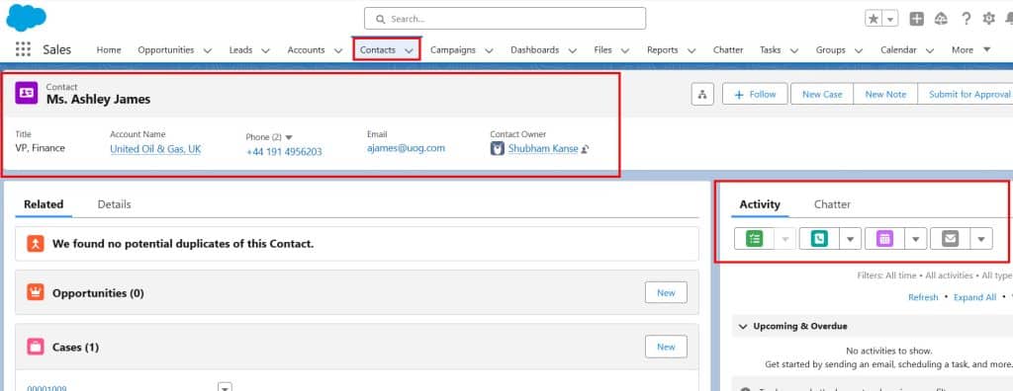Expand the Leads nav dropdown chevron
The width and height of the screenshot is (1013, 391).
(265, 50)
